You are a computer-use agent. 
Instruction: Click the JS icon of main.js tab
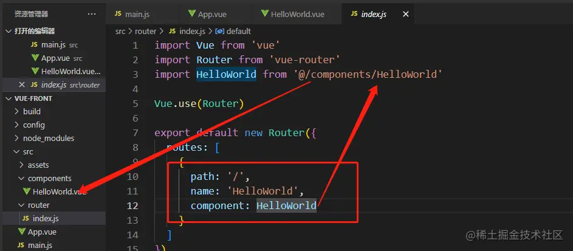[x=118, y=14]
